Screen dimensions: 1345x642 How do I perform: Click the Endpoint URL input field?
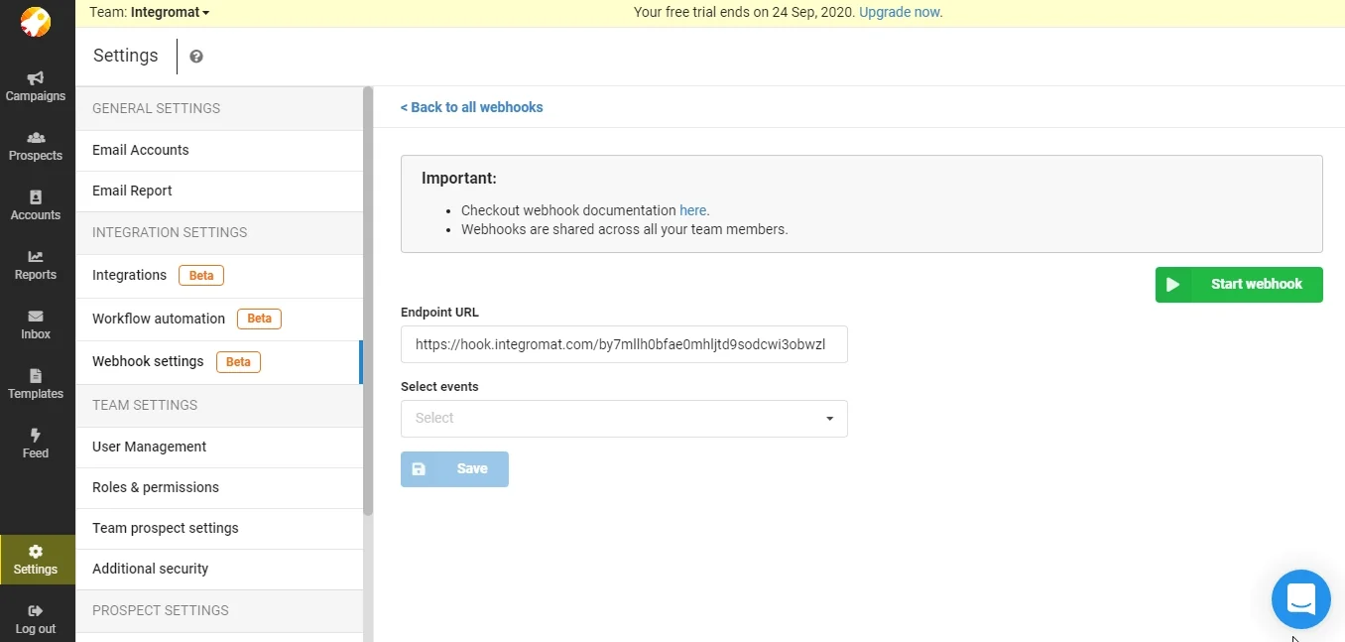pyautogui.click(x=624, y=344)
